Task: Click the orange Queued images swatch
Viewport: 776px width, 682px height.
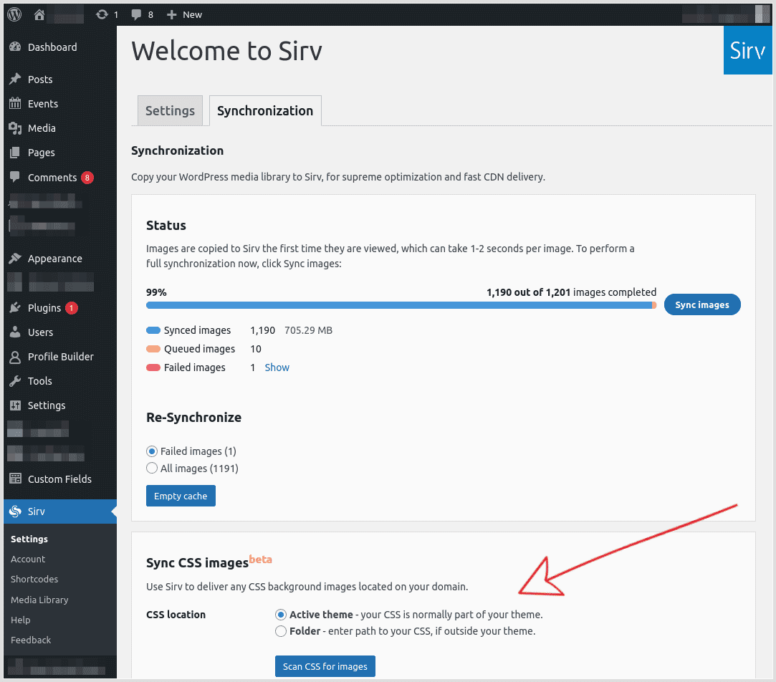Action: click(153, 349)
